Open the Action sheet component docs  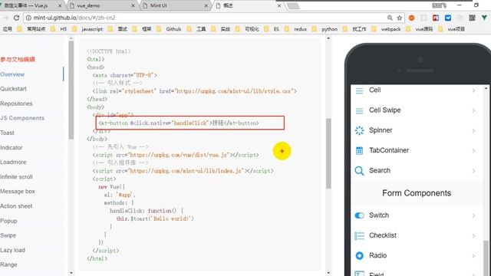(16, 206)
